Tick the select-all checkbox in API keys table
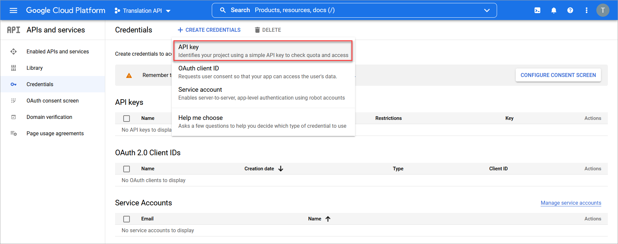 click(127, 119)
